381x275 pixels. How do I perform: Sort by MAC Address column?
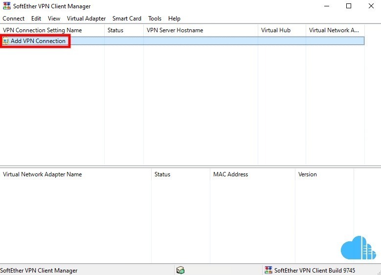coord(252,174)
